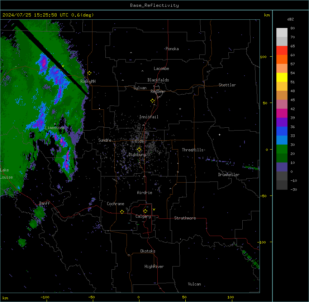
Task: Click the Drumheller city label
Action: coord(229,175)
